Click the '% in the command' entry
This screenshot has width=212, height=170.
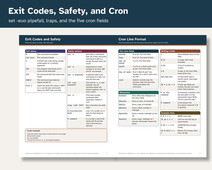[x=165, y=94]
